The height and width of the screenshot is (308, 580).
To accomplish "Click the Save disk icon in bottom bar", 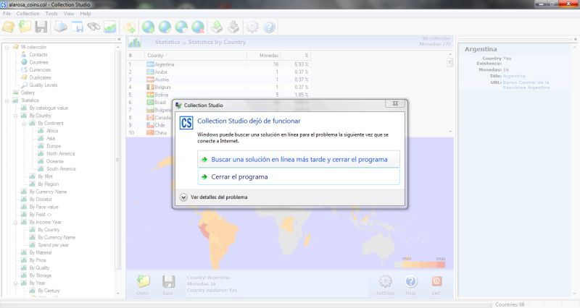I will [x=169, y=281].
